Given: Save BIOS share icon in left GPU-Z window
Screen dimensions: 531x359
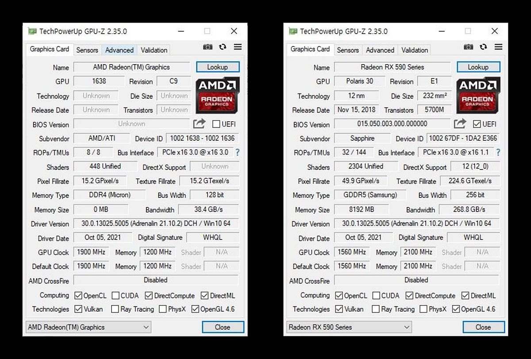Looking at the screenshot, I should [200, 124].
